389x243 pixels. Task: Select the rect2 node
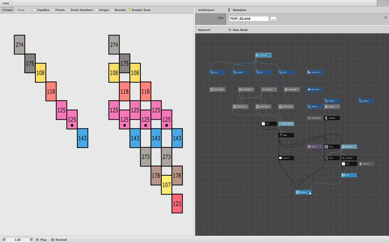(349, 164)
